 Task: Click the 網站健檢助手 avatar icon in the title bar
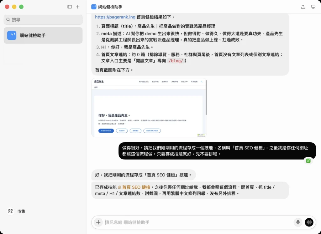point(94,7)
